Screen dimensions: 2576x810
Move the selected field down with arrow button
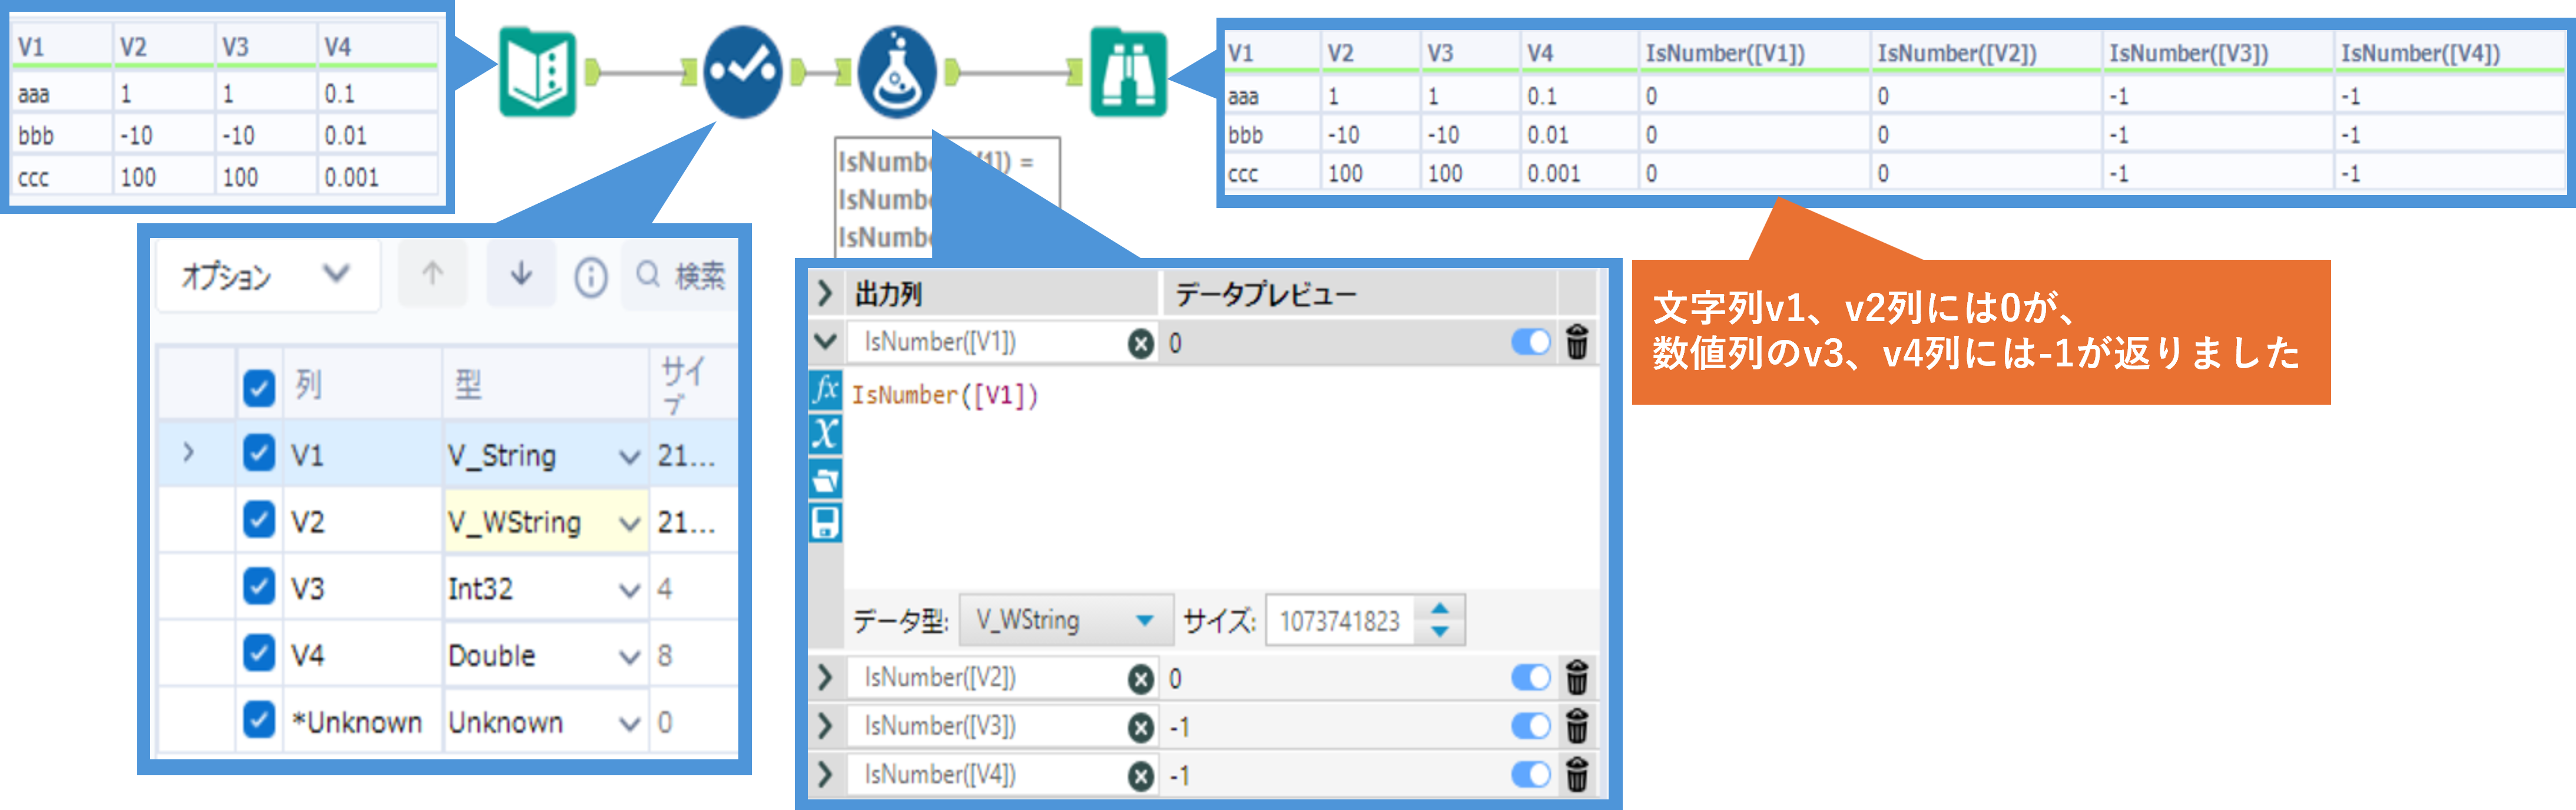521,274
